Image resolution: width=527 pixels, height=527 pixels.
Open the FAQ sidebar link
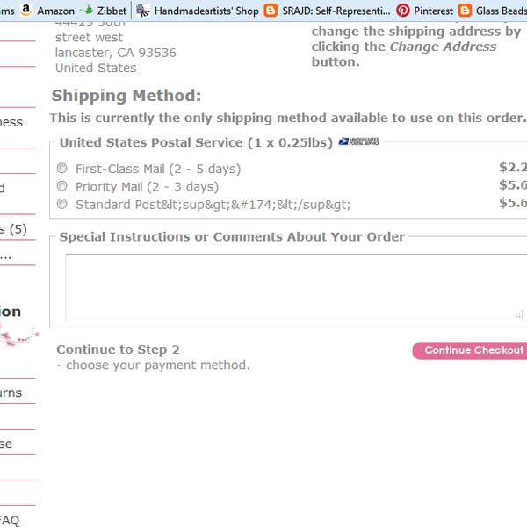tap(9, 520)
